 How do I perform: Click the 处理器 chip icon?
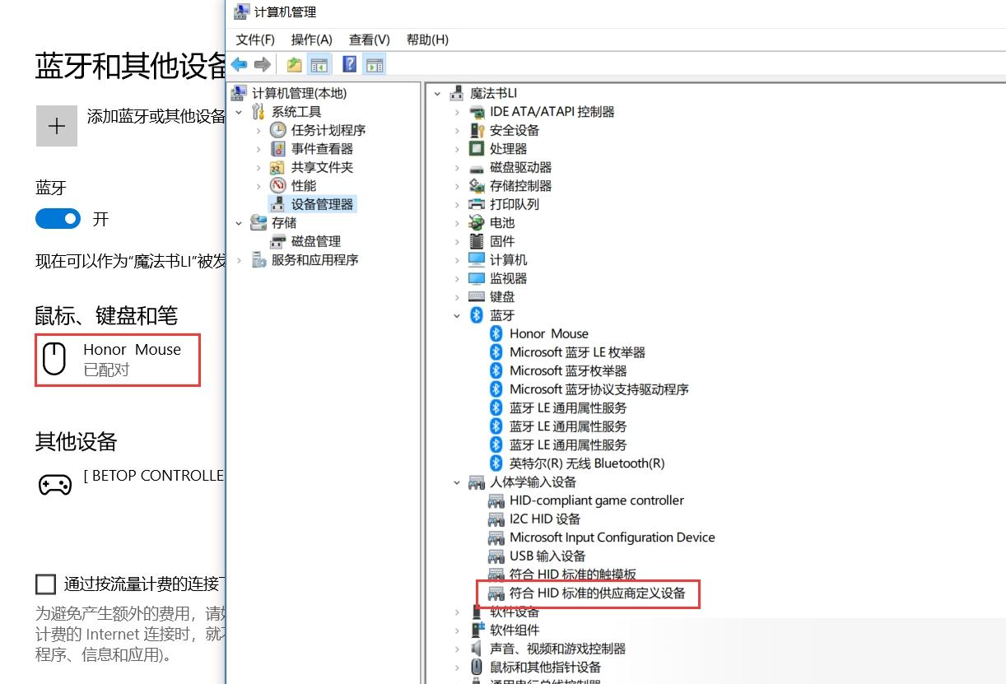click(477, 149)
